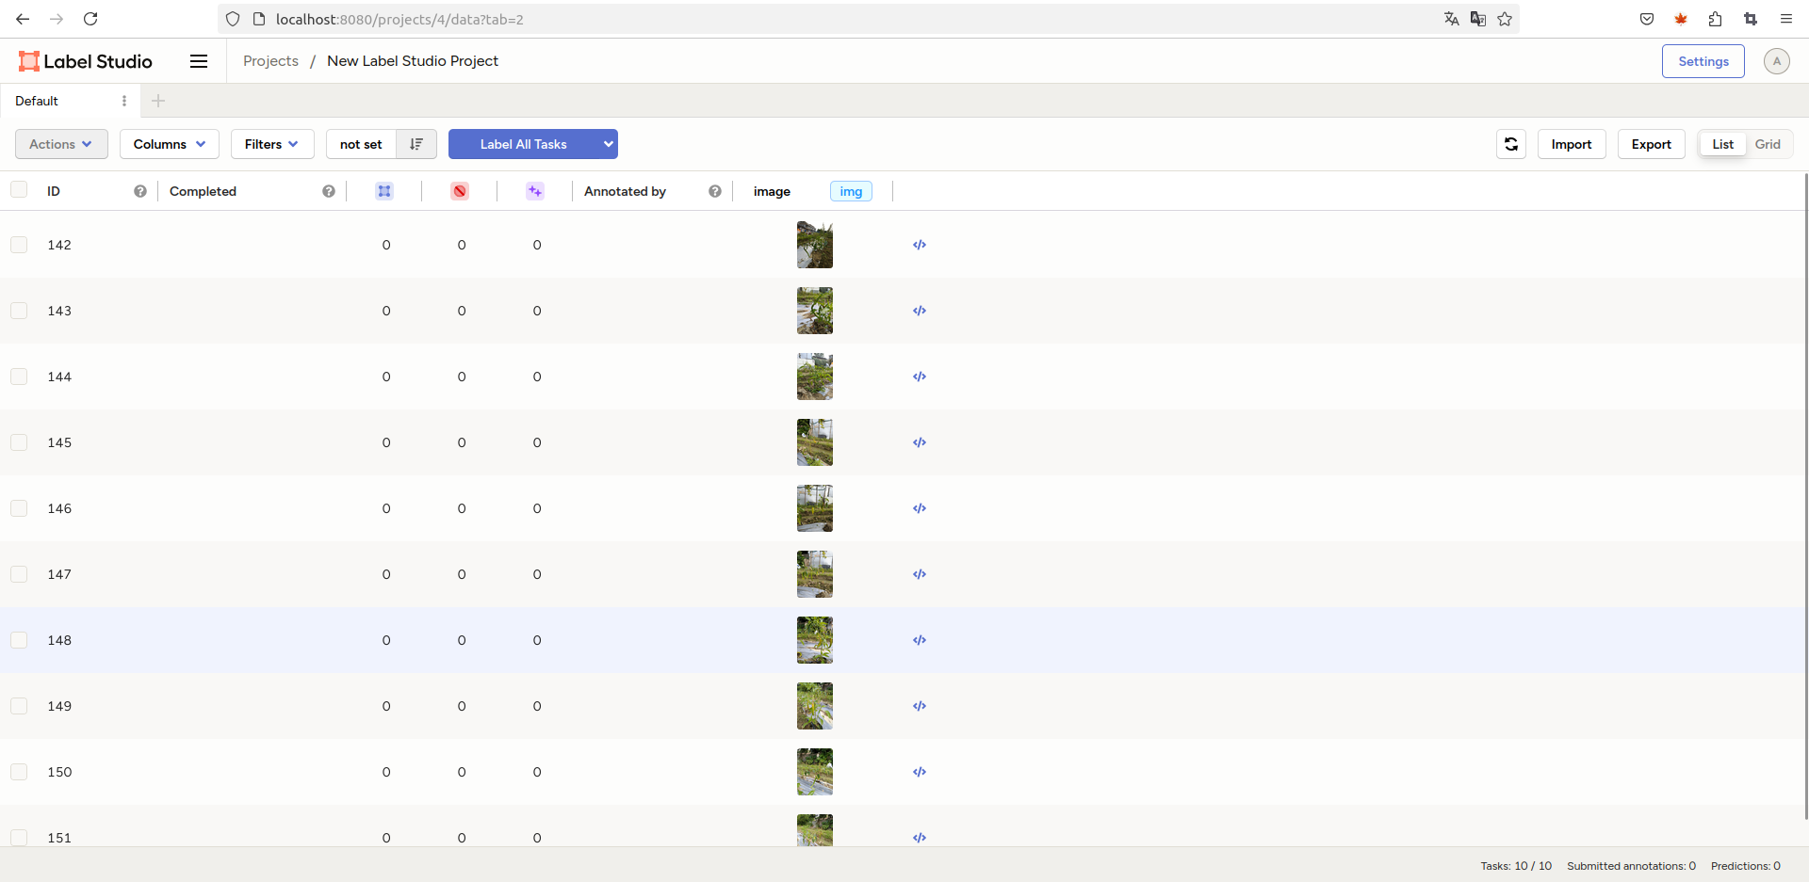
Task: Select all tasks with the header checkbox
Action: coord(19,190)
